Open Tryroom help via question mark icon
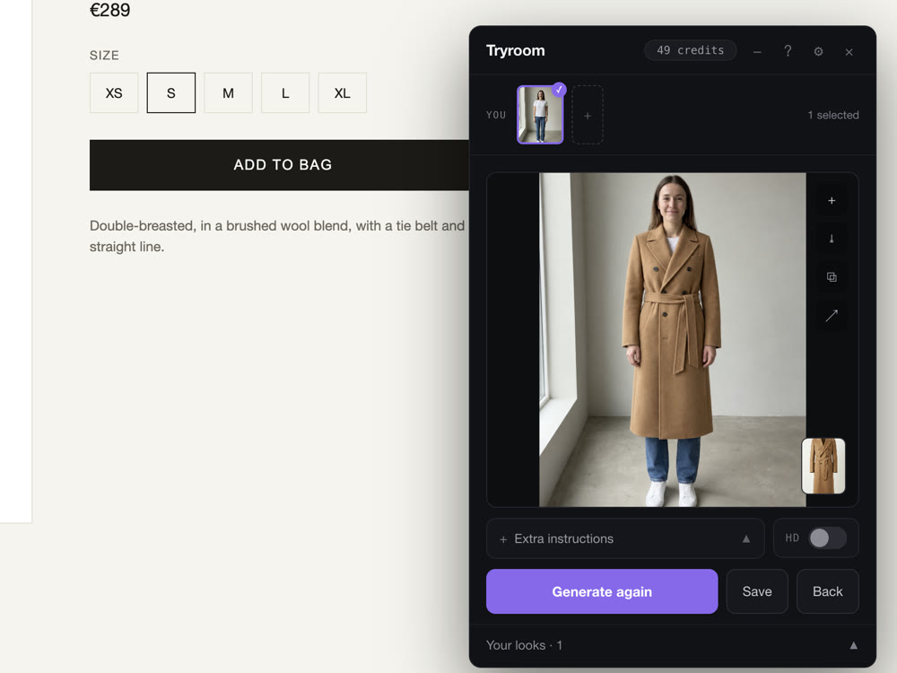The image size is (897, 673). (788, 51)
